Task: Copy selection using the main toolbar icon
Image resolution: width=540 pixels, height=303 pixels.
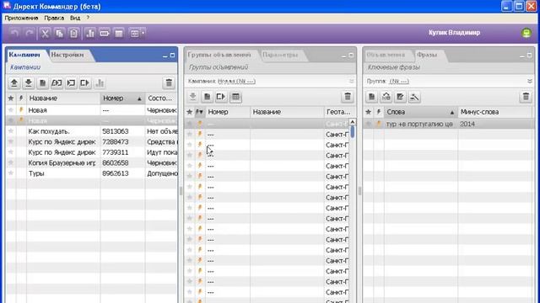Action: click(x=59, y=34)
